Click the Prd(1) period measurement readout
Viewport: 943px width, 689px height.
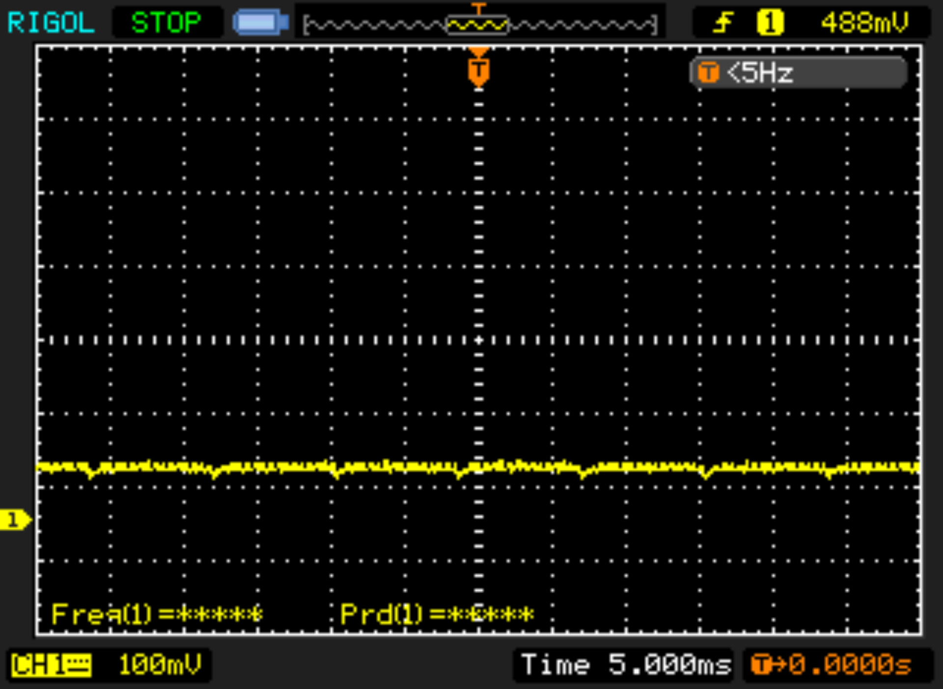coord(436,614)
